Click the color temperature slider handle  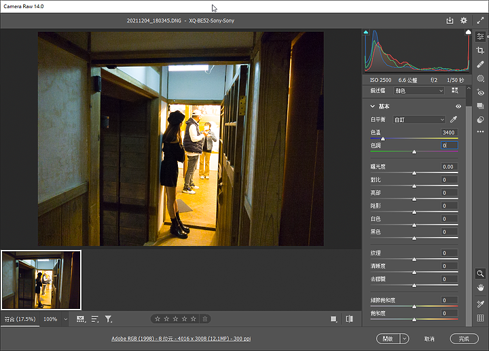tap(382, 138)
